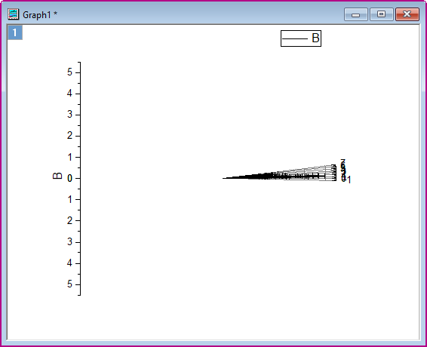427x347 pixels.
Task: Select the rotated Y axis title B
Action: point(57,176)
